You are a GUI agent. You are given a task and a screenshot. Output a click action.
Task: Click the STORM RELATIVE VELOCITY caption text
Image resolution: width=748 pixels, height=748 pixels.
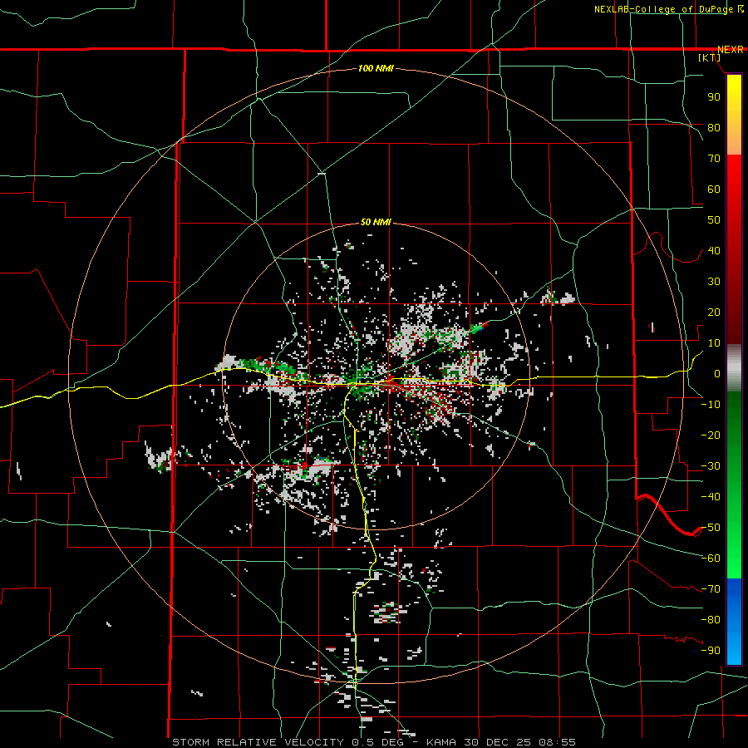(x=258, y=742)
